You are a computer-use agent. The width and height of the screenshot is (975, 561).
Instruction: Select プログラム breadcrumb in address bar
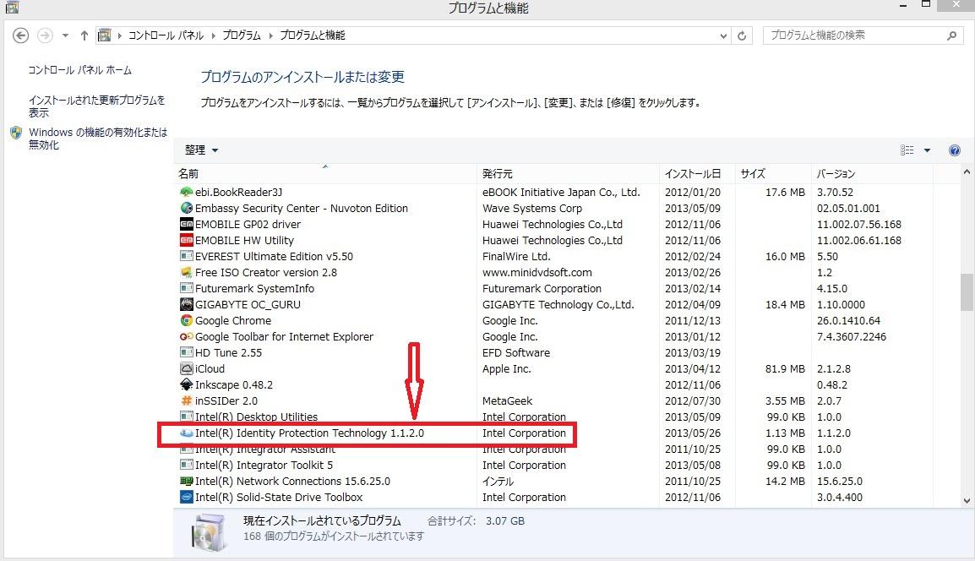click(x=242, y=35)
